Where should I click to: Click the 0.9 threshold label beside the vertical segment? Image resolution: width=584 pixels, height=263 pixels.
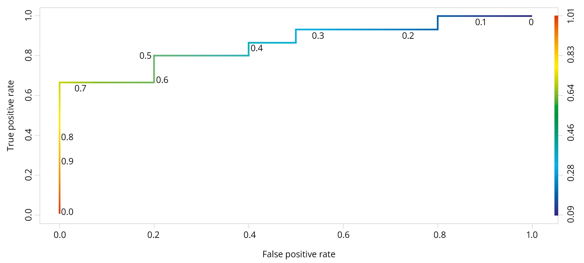[x=67, y=161]
